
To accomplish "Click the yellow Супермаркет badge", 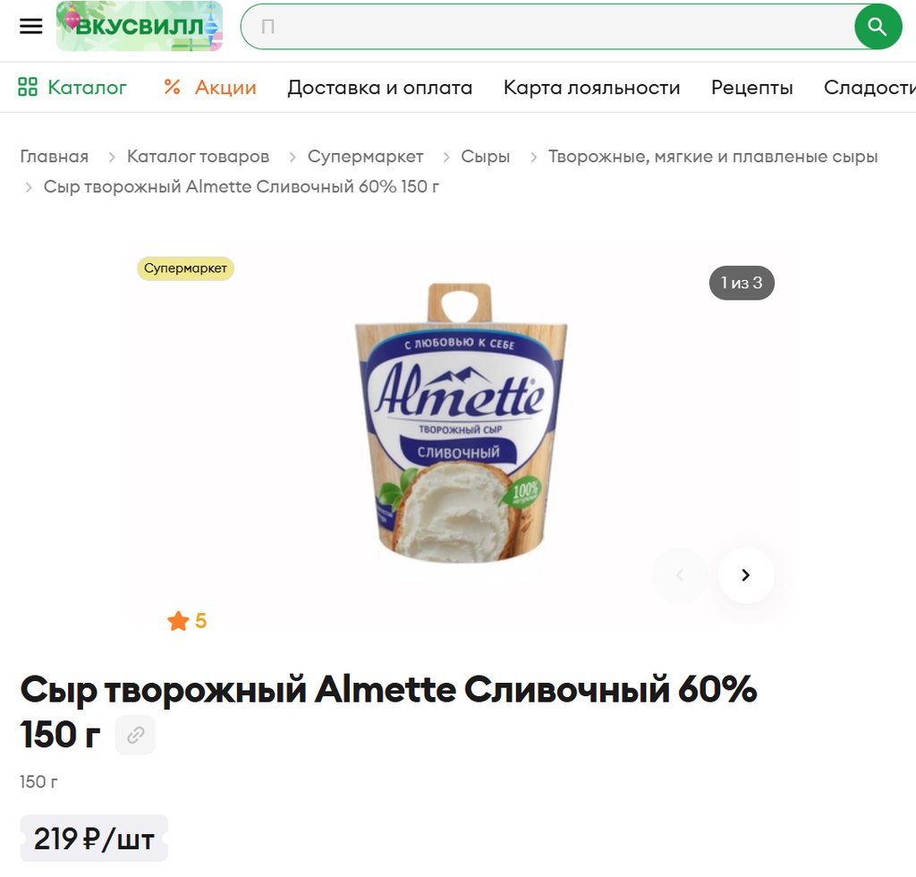I will [x=186, y=268].
